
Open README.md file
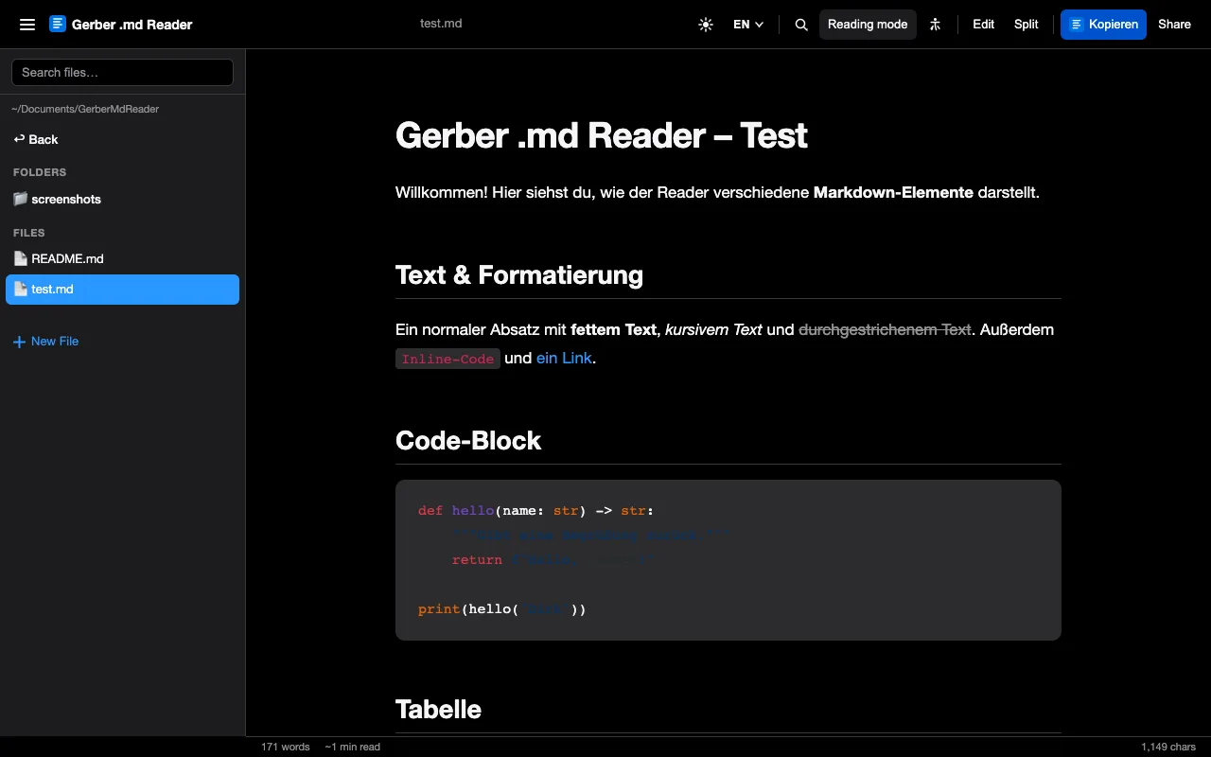tap(122, 258)
